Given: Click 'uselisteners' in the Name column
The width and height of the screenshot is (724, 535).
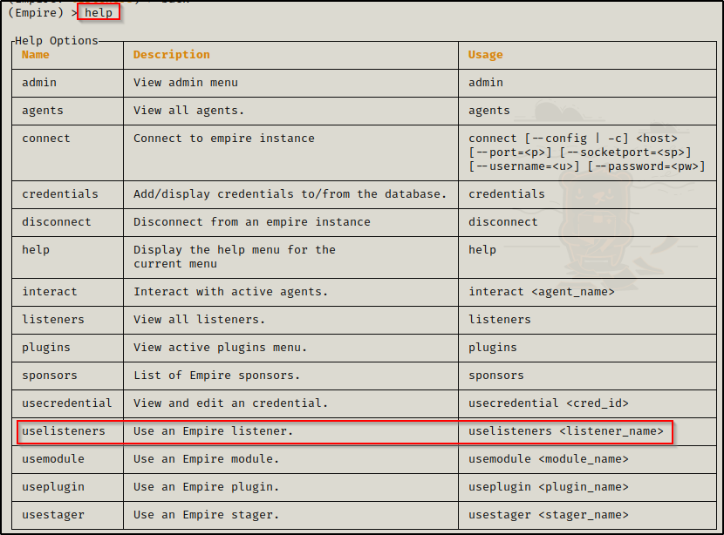Looking at the screenshot, I should pyautogui.click(x=64, y=431).
